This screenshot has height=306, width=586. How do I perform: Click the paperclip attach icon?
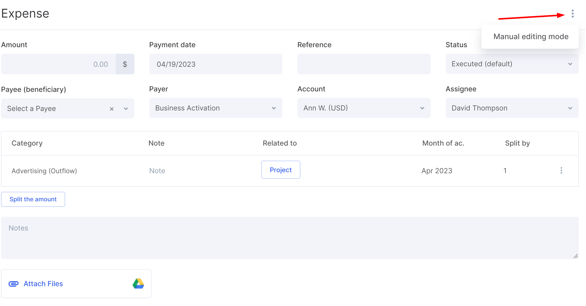(14, 284)
